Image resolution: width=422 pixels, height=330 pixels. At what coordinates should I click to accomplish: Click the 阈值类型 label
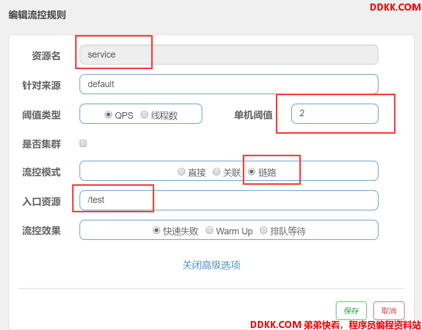click(x=42, y=115)
